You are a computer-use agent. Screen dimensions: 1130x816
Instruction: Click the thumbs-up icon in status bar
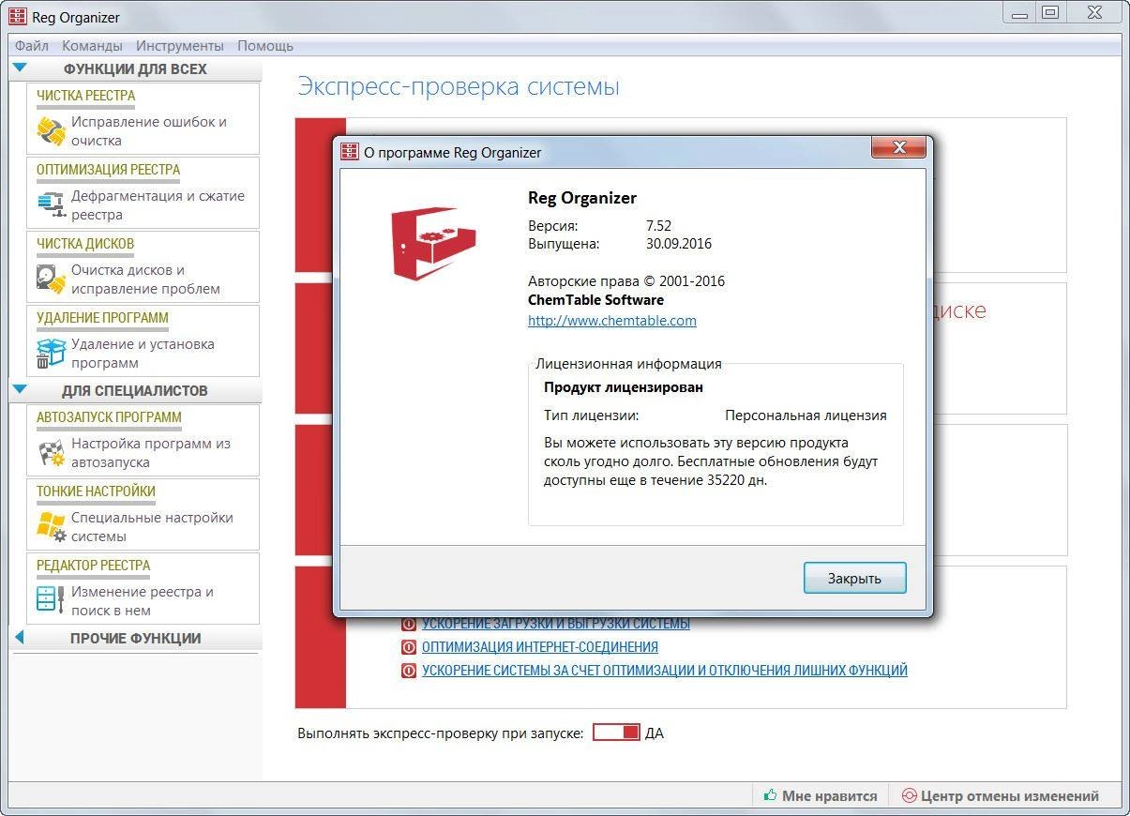click(771, 795)
